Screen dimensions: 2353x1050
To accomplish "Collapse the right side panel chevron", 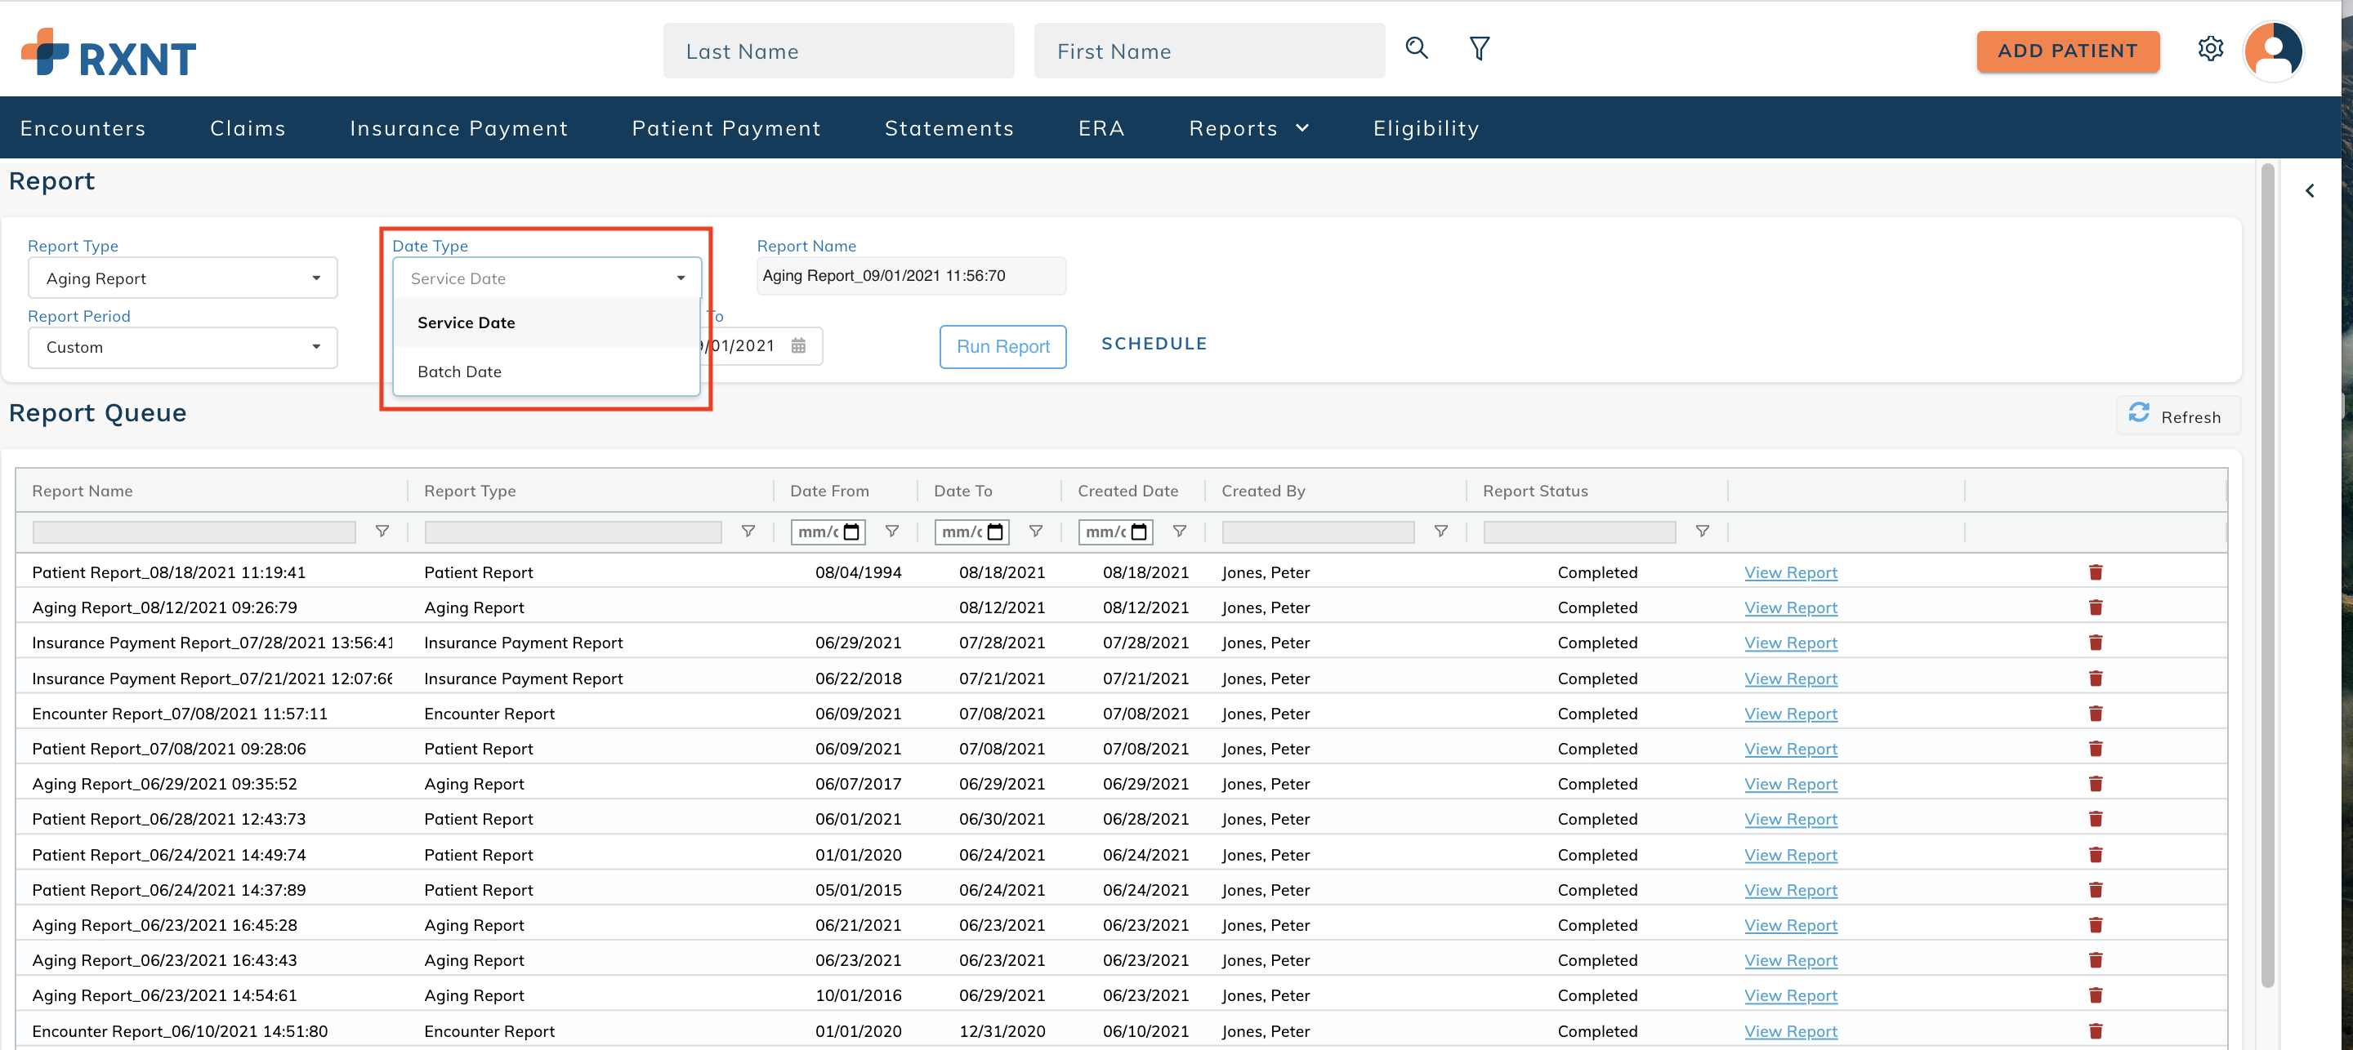I will click(2309, 191).
